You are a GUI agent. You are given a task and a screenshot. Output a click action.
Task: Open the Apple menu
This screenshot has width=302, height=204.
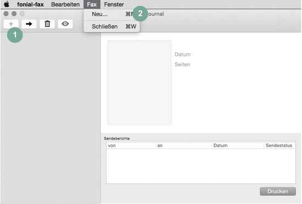tap(7, 4)
